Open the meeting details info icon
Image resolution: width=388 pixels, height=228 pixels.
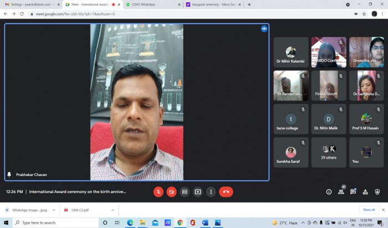329,192
